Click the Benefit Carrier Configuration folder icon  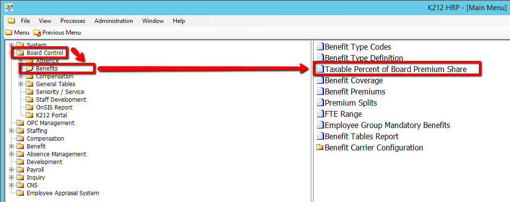[x=320, y=148]
